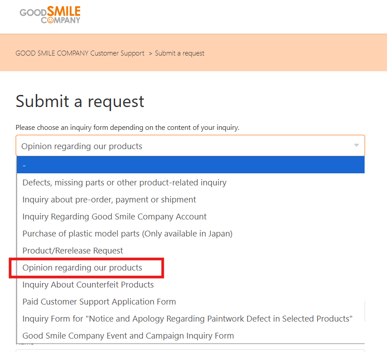Select the blank '-' option
The image size is (387, 352).
190,165
